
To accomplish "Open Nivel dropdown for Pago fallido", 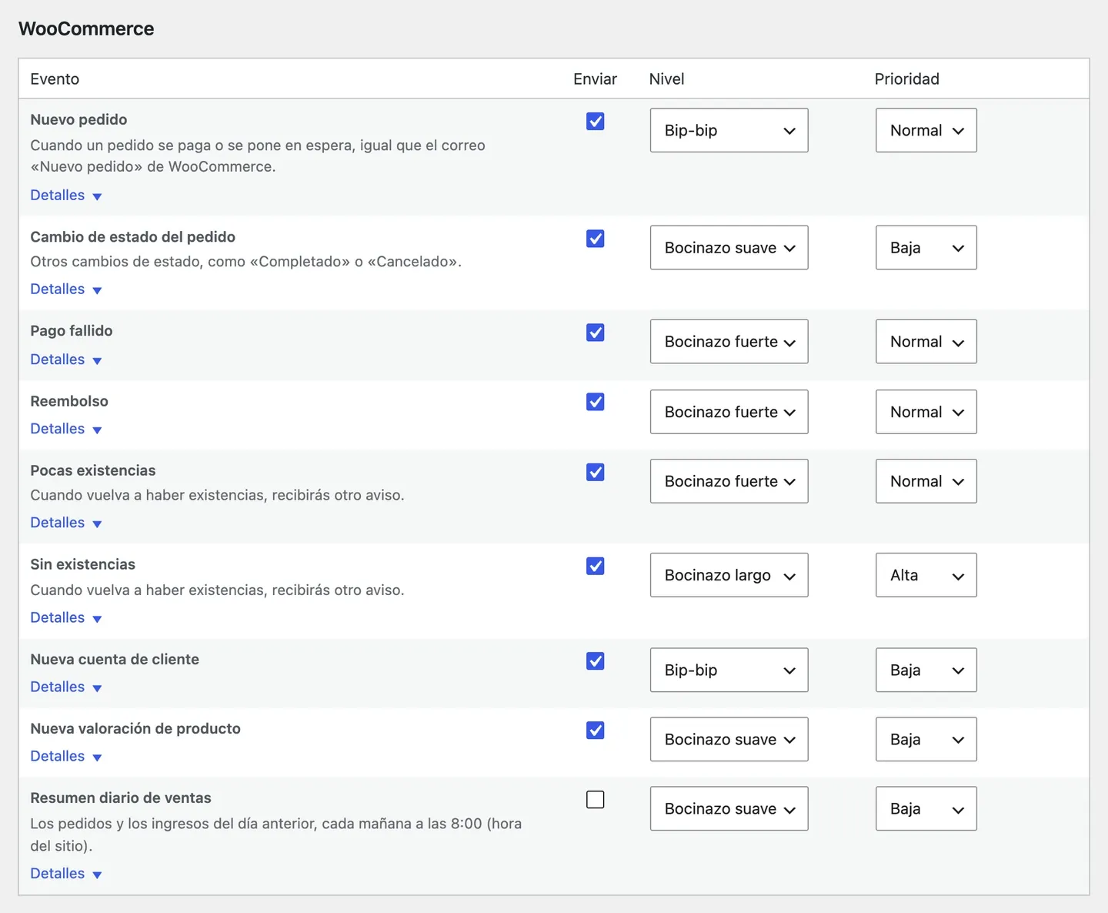I will pyautogui.click(x=729, y=341).
